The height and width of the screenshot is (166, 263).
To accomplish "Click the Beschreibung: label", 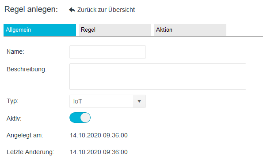I will (x=27, y=69).
